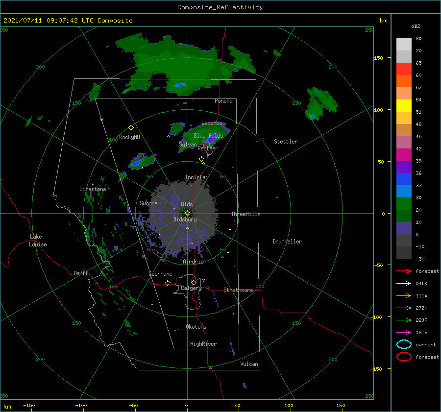Click the white asterisk east of Innisfail
441x412 pixels.
pyautogui.click(x=233, y=168)
